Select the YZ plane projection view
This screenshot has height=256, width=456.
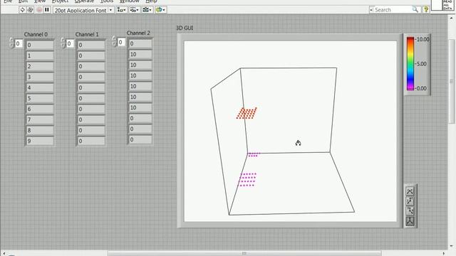point(410,210)
